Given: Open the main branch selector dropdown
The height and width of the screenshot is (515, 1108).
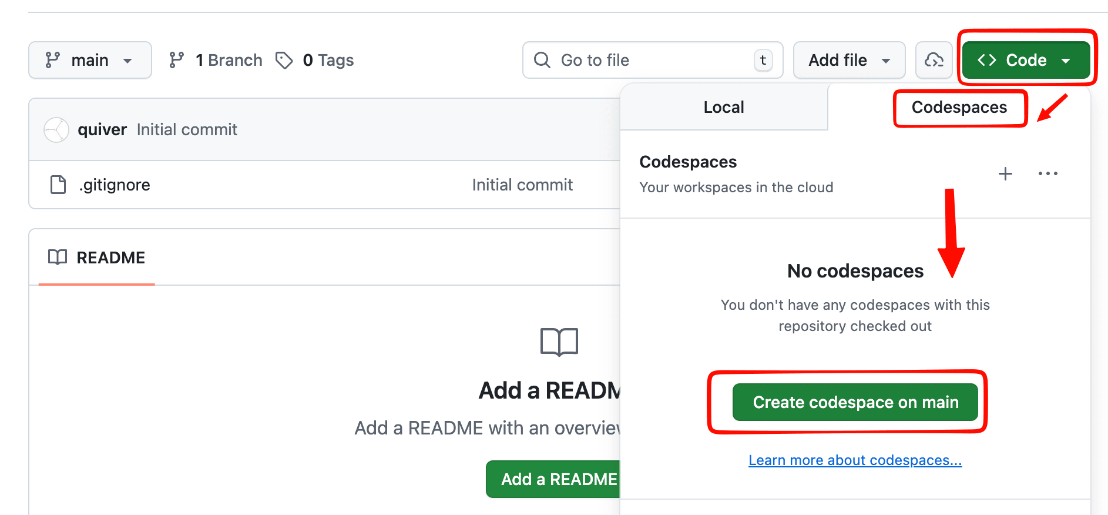Looking at the screenshot, I should 90,60.
